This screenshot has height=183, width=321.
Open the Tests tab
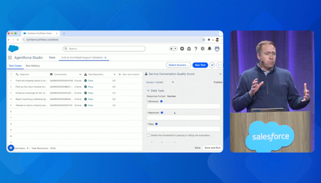pyautogui.click(x=52, y=58)
